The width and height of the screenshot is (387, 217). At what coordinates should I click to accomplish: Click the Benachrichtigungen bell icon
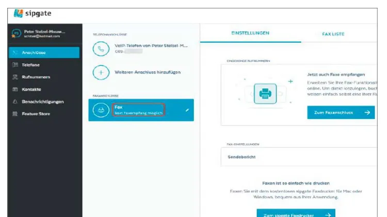[x=15, y=102]
